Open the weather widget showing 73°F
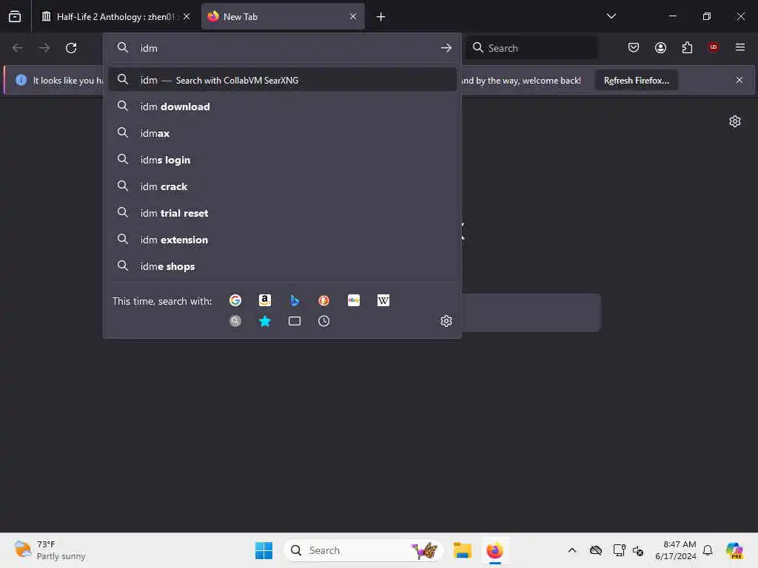 click(50, 550)
